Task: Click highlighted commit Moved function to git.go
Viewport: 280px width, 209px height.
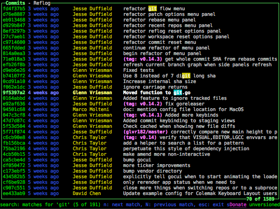Action: click(140, 92)
